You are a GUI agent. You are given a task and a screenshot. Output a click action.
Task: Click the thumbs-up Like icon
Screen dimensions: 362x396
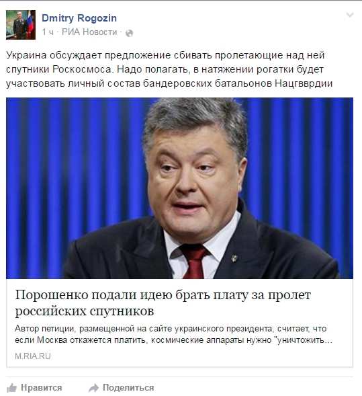click(11, 388)
